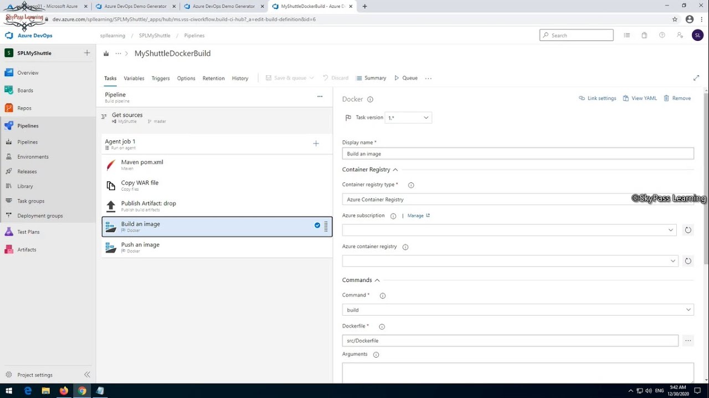
Task: Add a task to Agent job 1
Action: point(316,144)
